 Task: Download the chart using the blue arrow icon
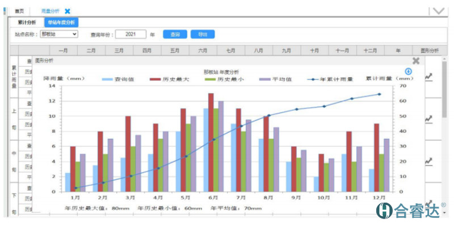click(408, 72)
